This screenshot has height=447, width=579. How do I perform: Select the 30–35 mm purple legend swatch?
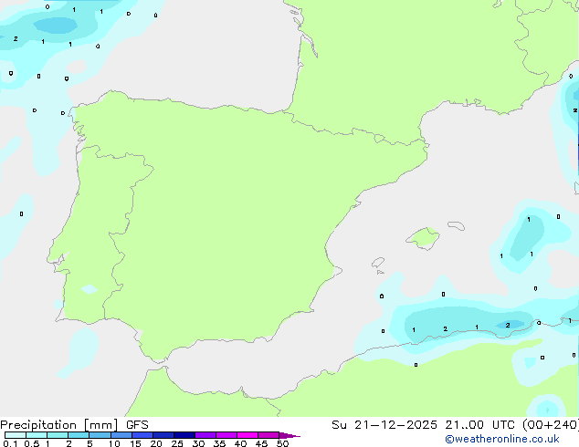[205, 435]
